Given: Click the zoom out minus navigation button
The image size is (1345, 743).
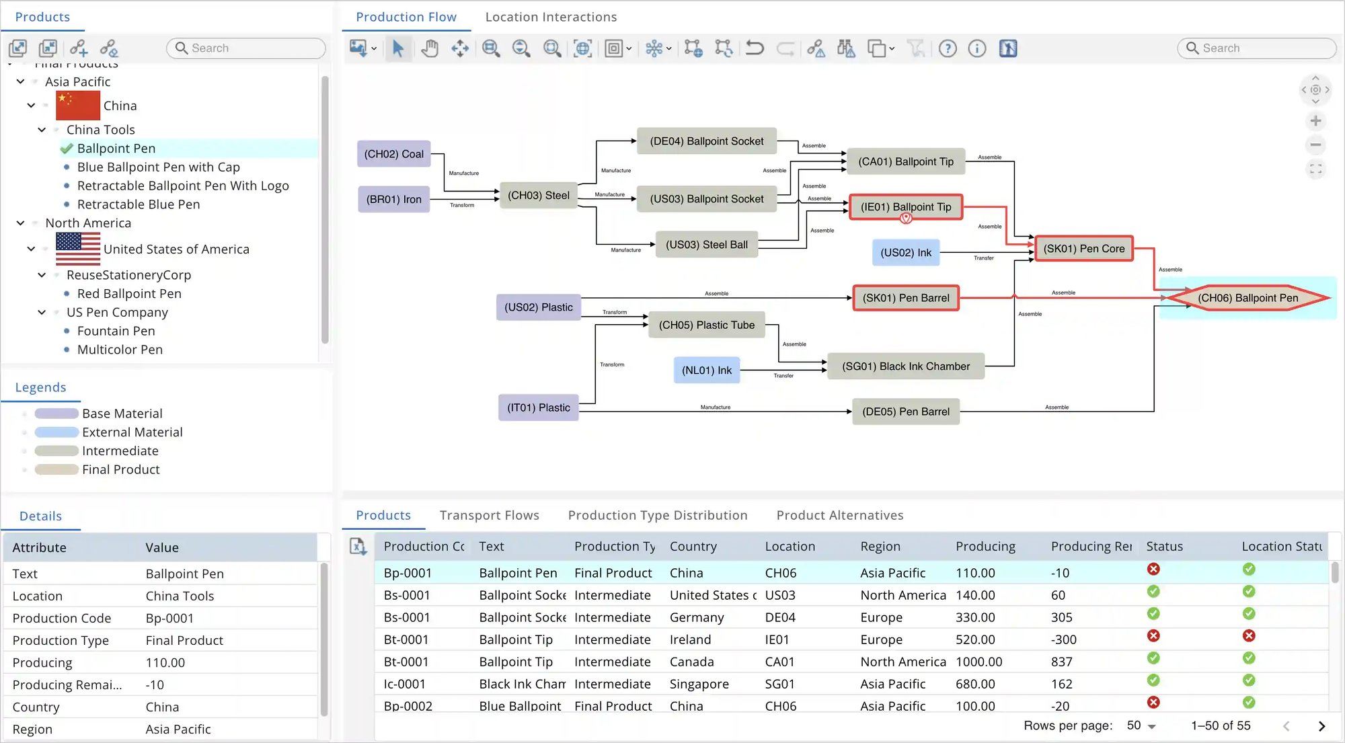Looking at the screenshot, I should (x=1316, y=145).
